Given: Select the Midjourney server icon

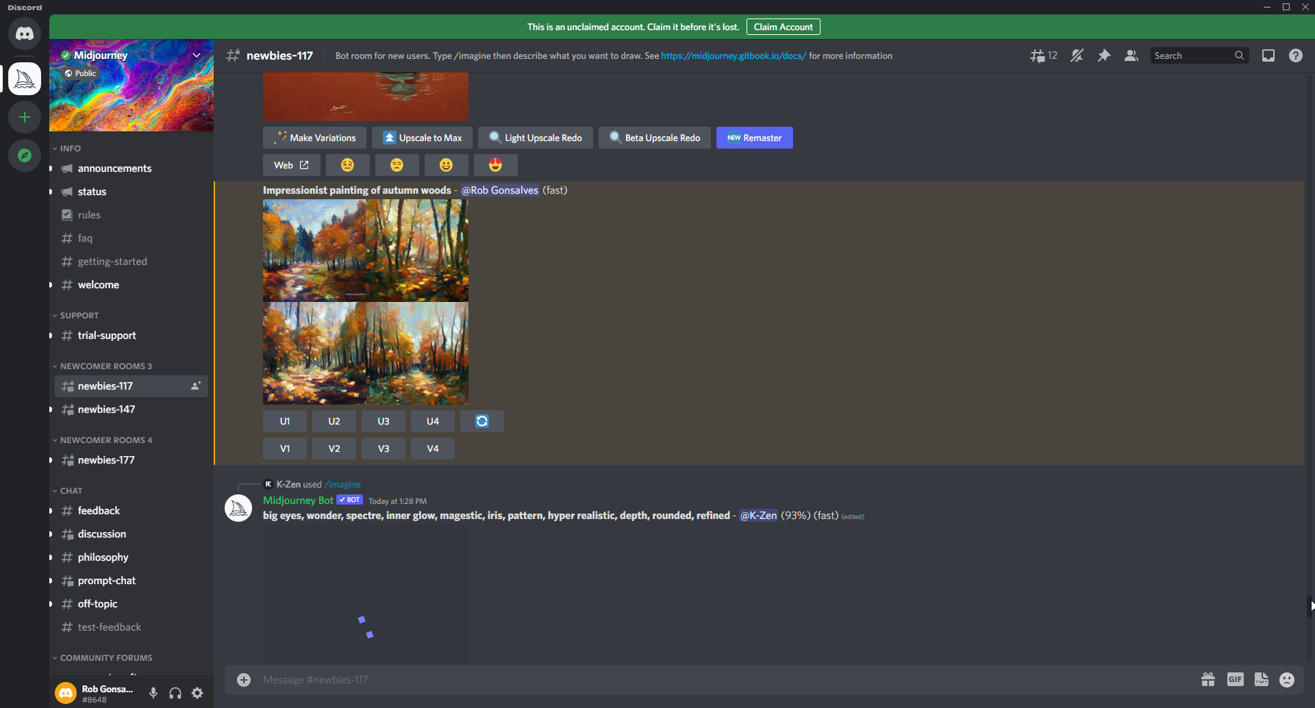Looking at the screenshot, I should 25,79.
